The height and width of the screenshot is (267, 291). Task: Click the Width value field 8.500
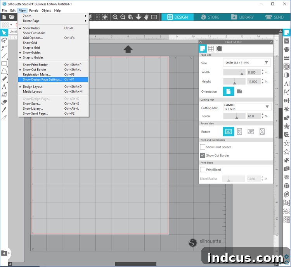click(x=254, y=72)
